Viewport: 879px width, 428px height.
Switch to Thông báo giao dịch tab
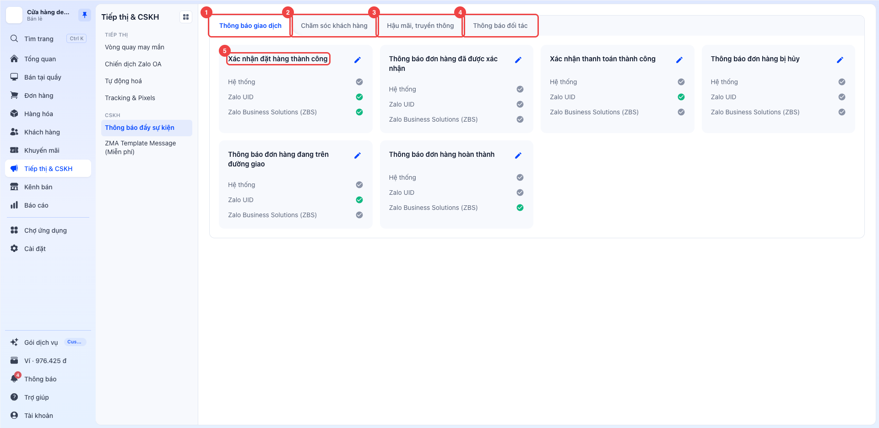click(250, 26)
